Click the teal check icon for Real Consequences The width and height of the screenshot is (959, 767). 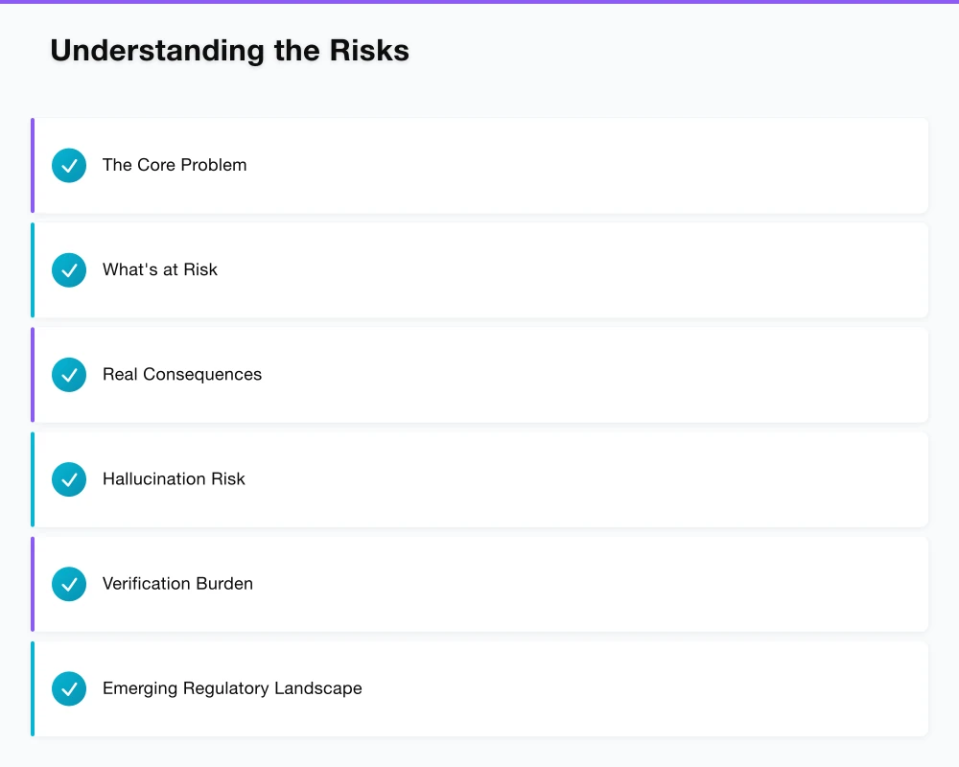[x=69, y=375]
